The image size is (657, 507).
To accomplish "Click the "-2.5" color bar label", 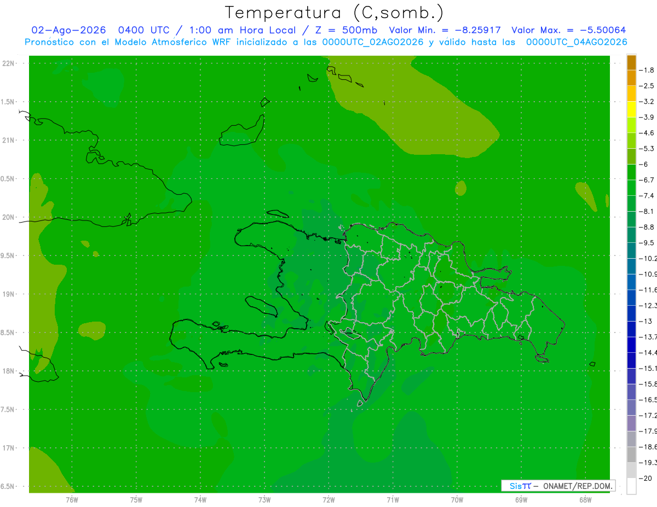I will point(646,86).
